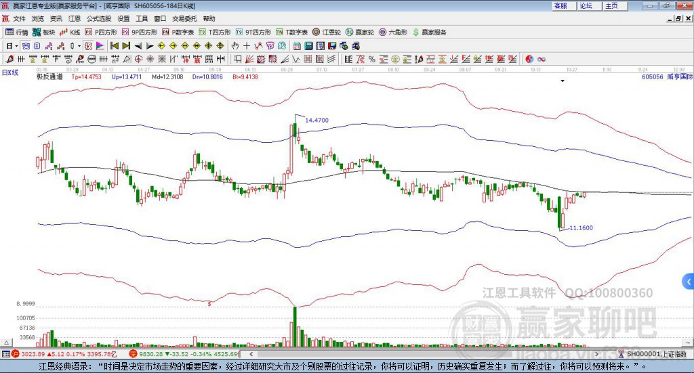Open the 六角形 hexagon tool
Image resolution: width=694 pixels, height=373 pixels.
pos(393,32)
